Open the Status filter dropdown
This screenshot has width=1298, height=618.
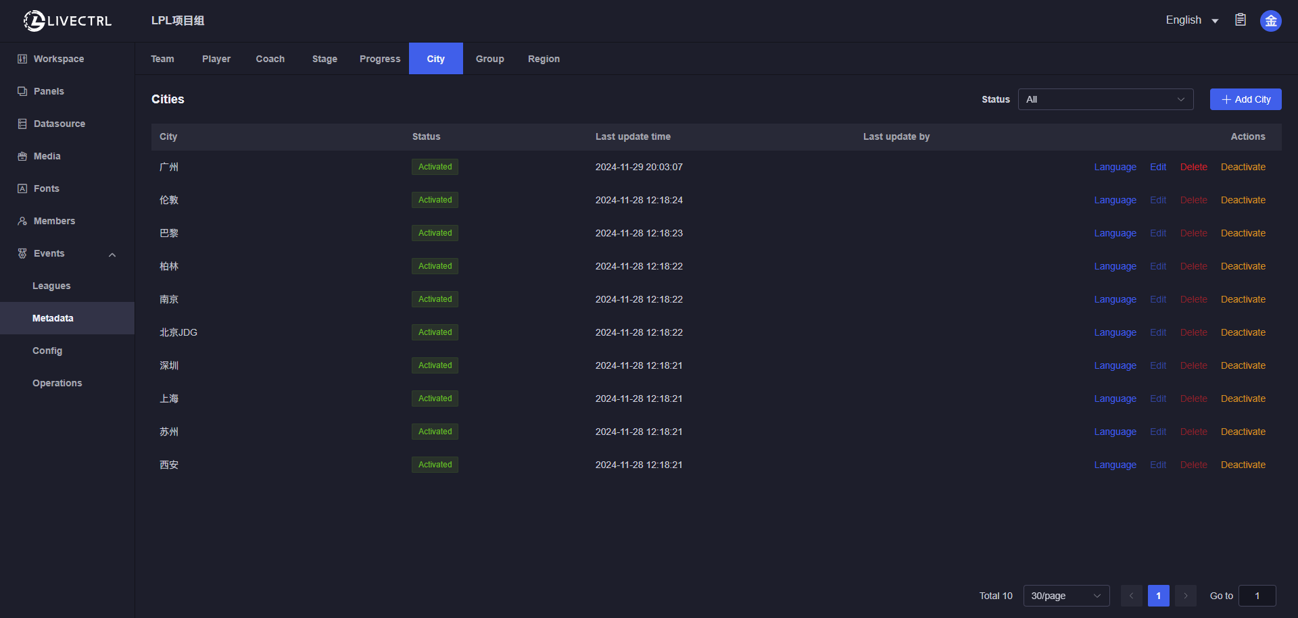click(x=1105, y=99)
